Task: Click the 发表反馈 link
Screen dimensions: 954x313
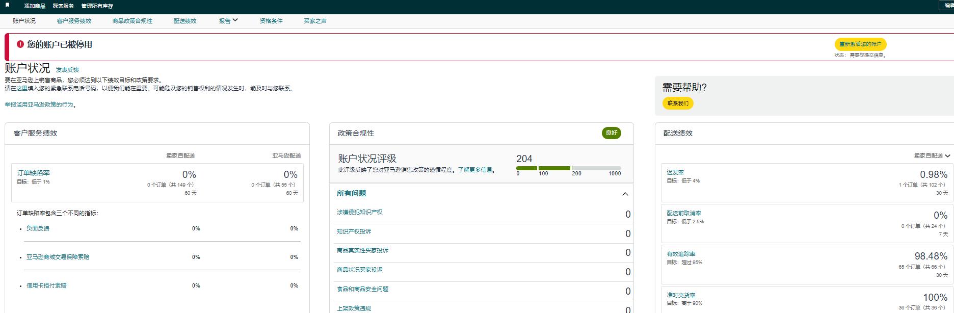Action: coord(67,70)
